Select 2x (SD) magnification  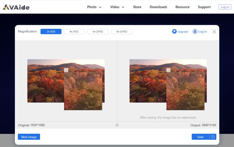[x=51, y=31]
